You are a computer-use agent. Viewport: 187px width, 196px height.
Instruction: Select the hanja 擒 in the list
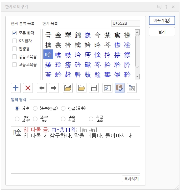(x=48, y=45)
